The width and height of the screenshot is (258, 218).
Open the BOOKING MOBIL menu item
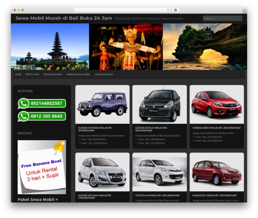(x=104, y=74)
